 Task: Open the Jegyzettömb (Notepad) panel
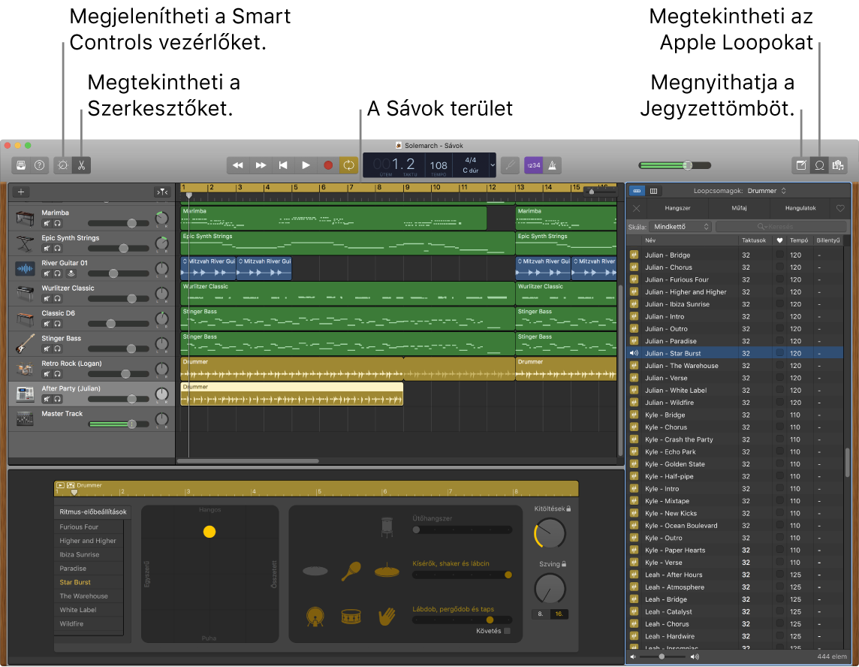coord(800,165)
